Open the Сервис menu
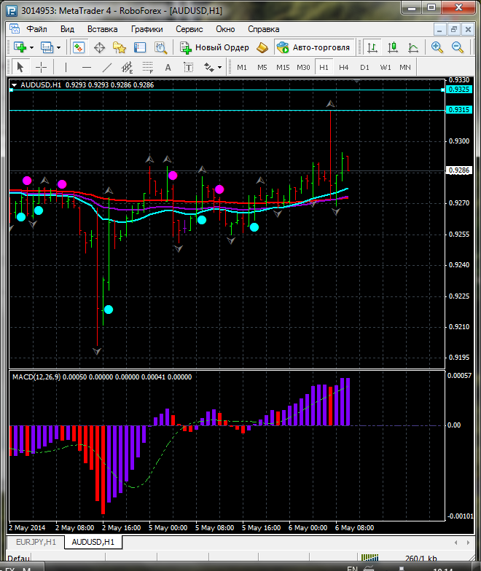 (x=189, y=29)
